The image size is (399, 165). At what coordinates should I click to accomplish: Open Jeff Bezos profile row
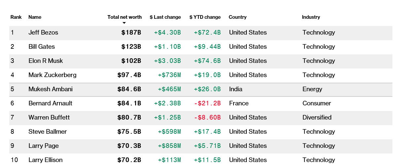coord(43,33)
